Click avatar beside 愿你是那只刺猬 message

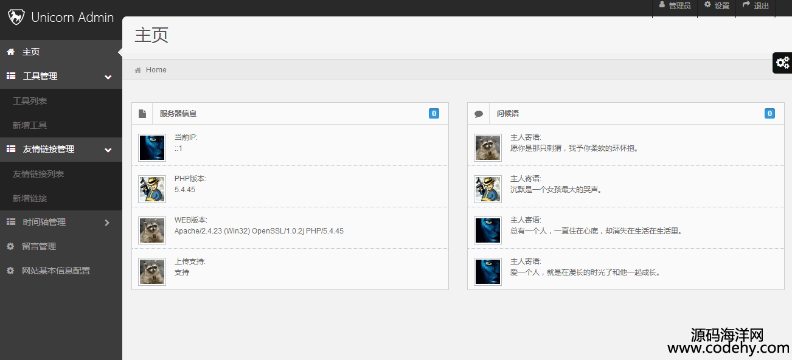coord(488,148)
